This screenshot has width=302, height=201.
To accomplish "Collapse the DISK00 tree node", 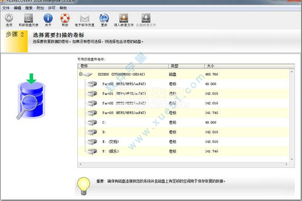I will [81, 74].
